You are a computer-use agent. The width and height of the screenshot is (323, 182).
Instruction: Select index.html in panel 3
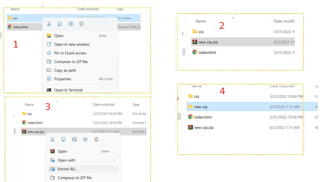point(84,123)
